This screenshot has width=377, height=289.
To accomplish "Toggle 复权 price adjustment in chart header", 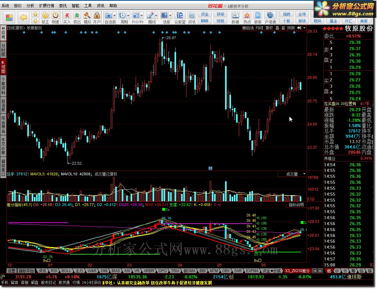I will (x=269, y=28).
